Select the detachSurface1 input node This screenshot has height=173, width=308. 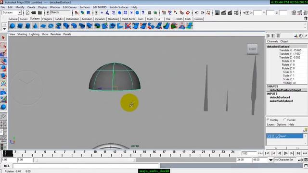click(280, 97)
